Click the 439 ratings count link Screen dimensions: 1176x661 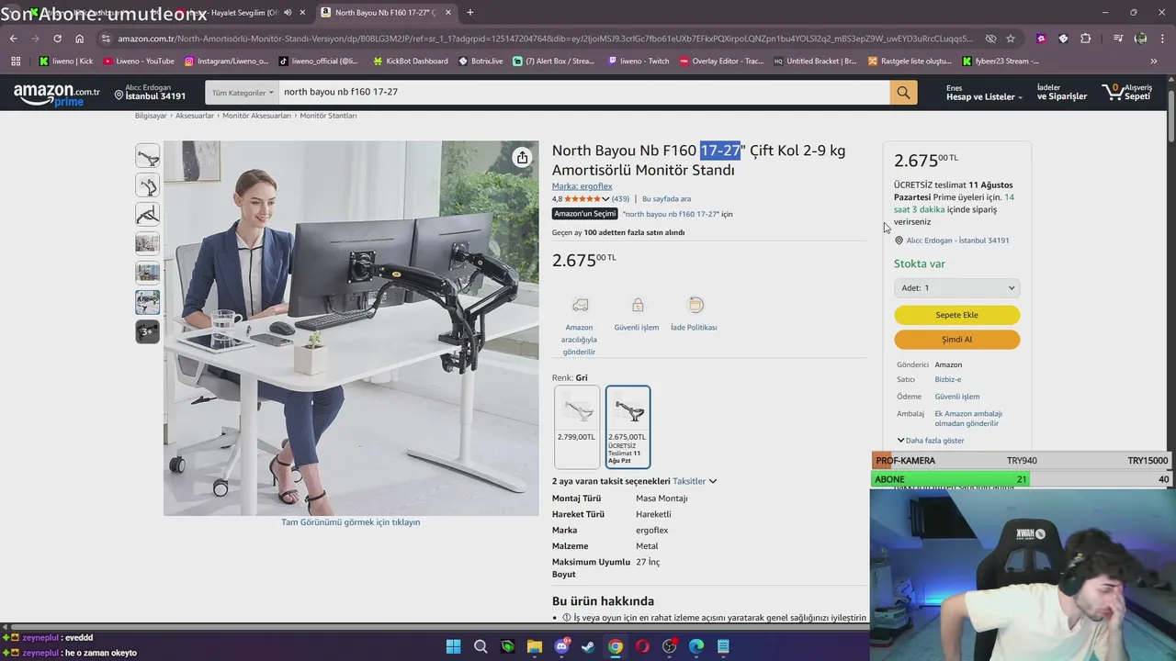620,199
